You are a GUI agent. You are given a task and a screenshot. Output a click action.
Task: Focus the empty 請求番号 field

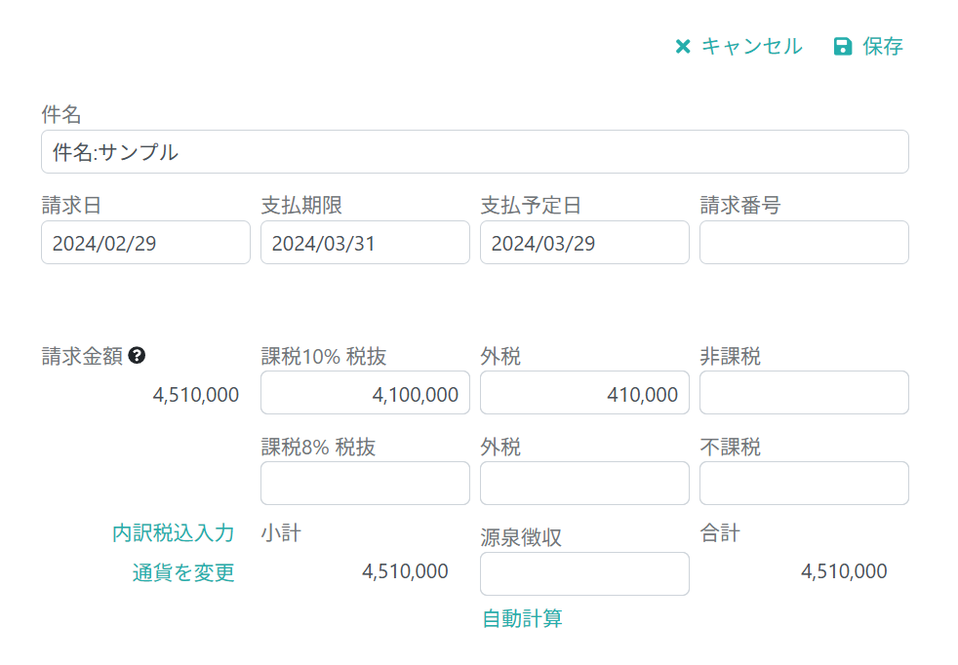coord(804,243)
